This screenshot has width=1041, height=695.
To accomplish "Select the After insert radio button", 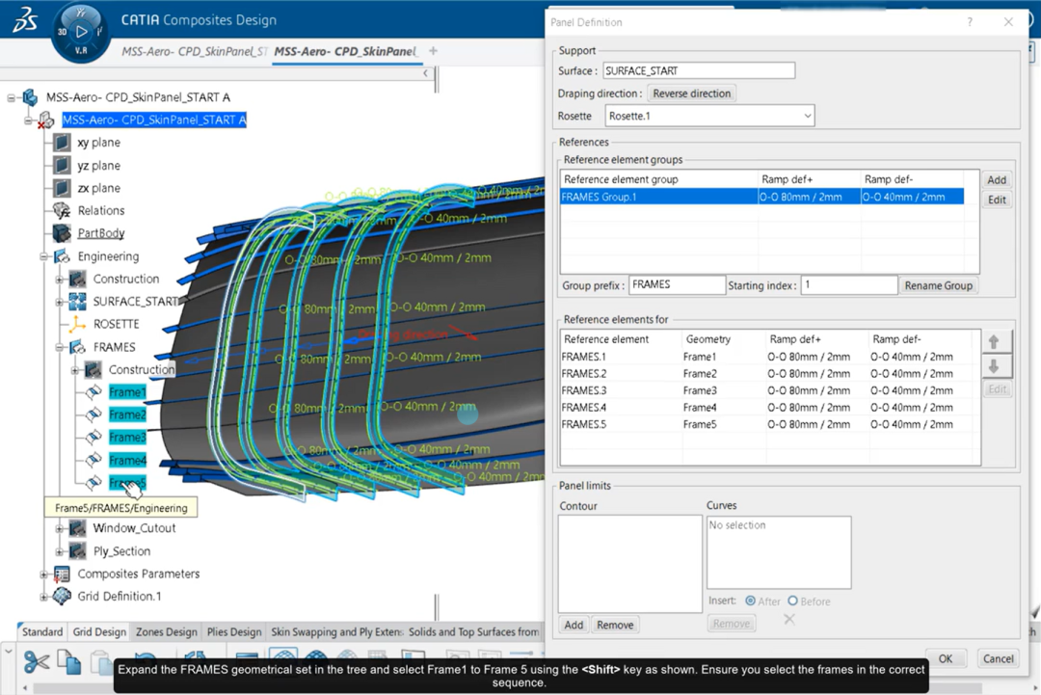I will coord(750,601).
